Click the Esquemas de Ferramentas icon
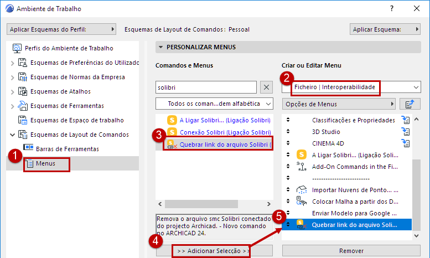 click(x=23, y=106)
